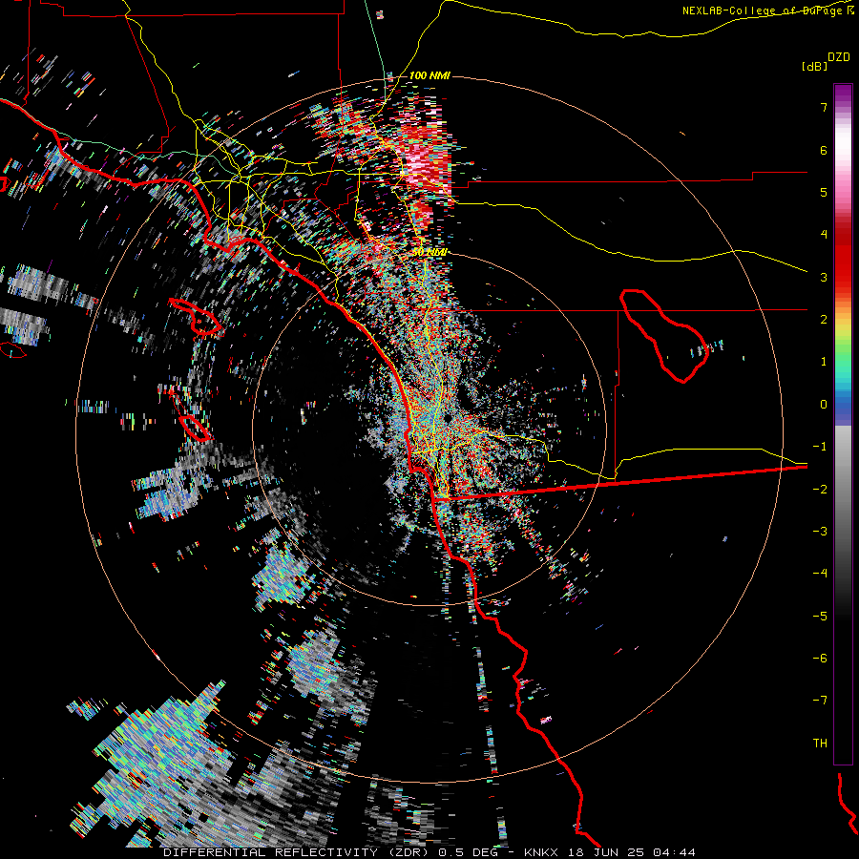Click the 6 value on the dB scale
Image resolution: width=859 pixels, height=859 pixels.
click(x=824, y=150)
